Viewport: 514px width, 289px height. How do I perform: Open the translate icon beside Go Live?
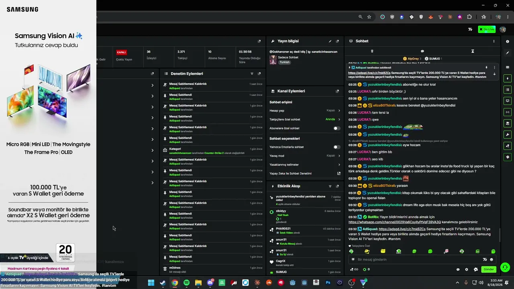[x=470, y=29]
